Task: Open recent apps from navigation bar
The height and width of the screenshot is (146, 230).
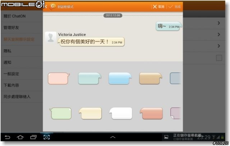Action: coord(33,137)
